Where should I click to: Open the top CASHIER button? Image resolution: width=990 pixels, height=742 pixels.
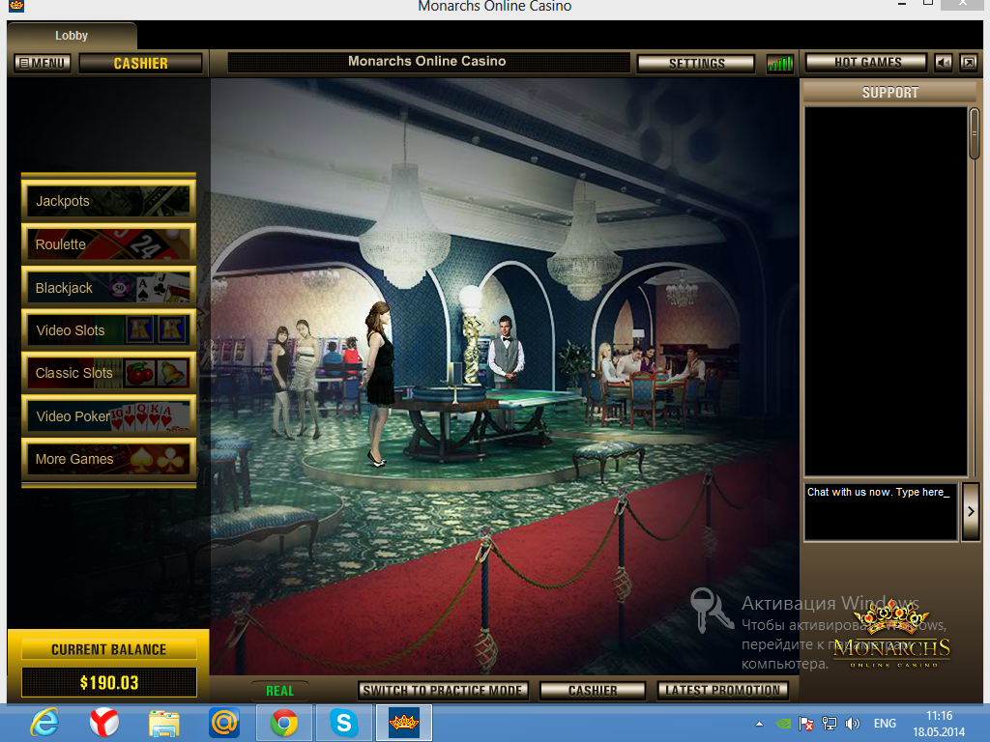click(x=140, y=63)
